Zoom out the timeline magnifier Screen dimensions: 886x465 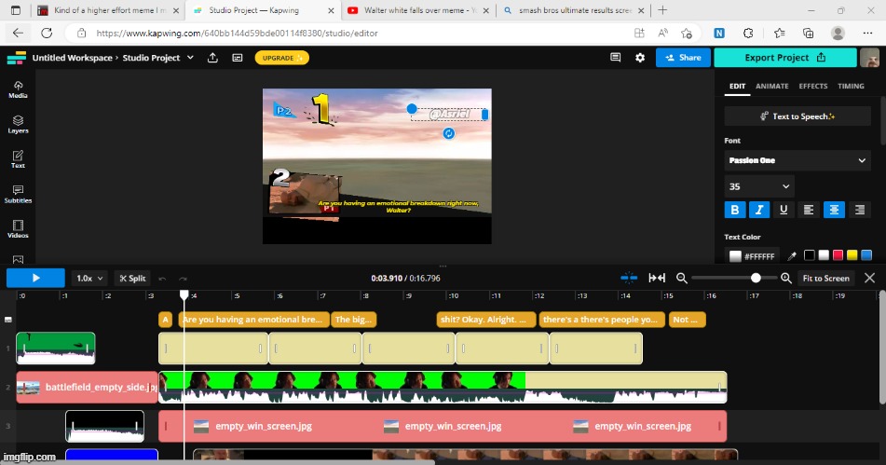(681, 278)
